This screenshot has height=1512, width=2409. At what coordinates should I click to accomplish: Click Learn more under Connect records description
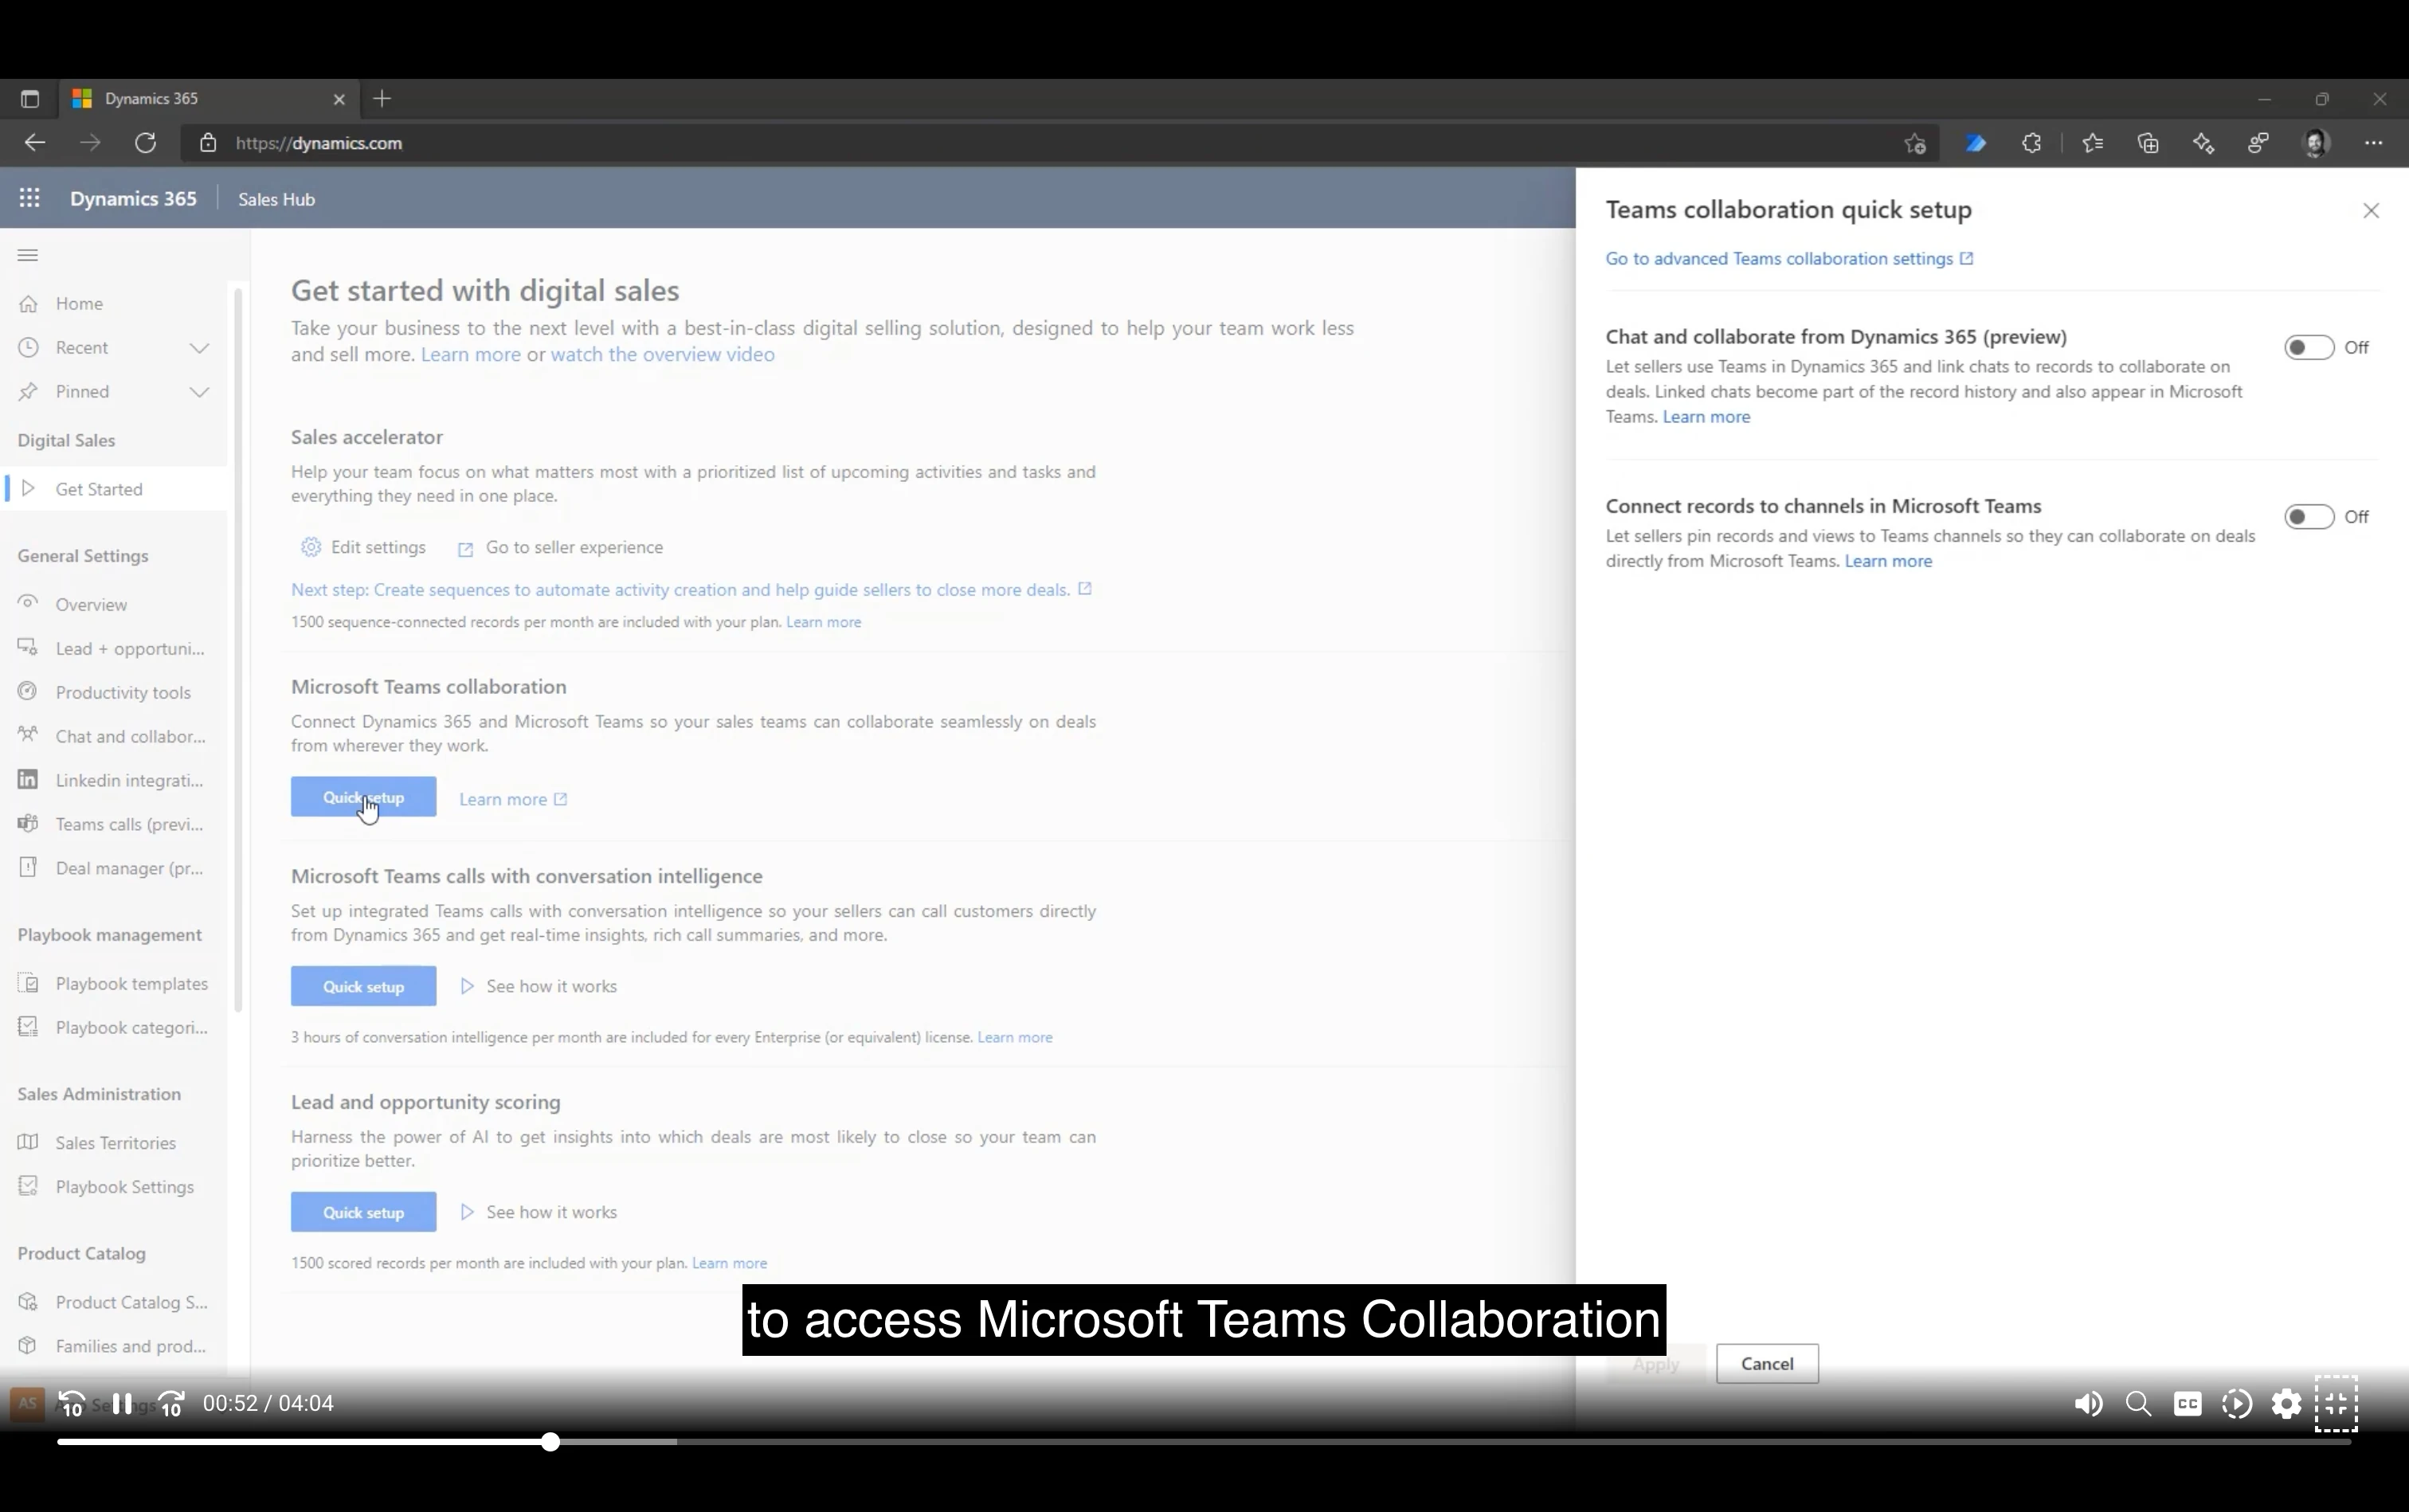point(1888,561)
